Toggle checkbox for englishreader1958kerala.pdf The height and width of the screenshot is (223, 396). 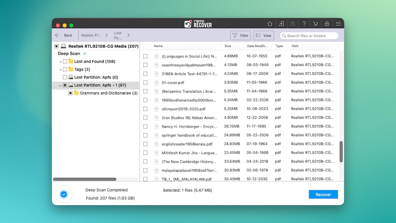[145, 144]
